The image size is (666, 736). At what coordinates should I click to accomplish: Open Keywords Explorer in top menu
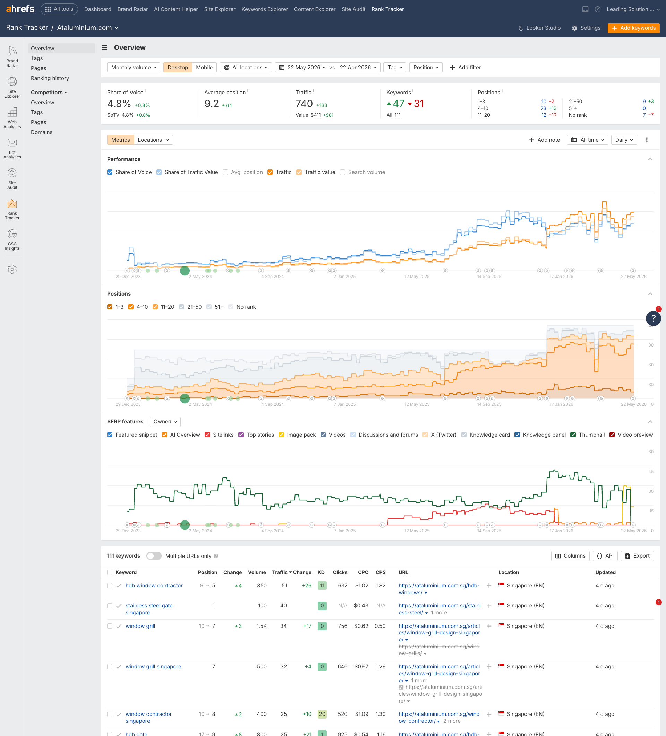tap(265, 9)
